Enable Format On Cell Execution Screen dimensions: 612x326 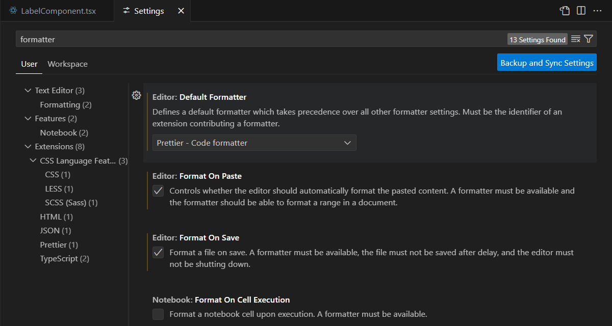coord(158,314)
